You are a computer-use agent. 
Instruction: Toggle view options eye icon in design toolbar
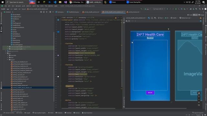click(x=126, y=21)
